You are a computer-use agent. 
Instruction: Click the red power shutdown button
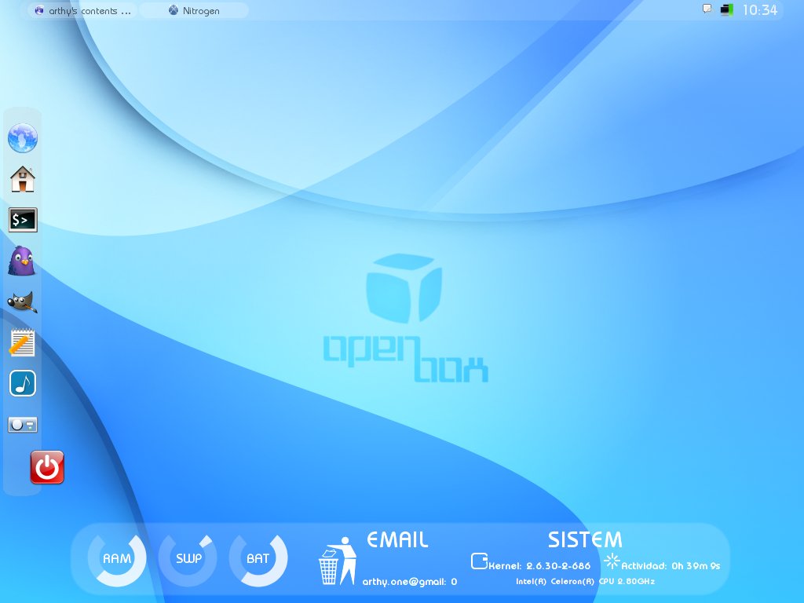pos(47,467)
